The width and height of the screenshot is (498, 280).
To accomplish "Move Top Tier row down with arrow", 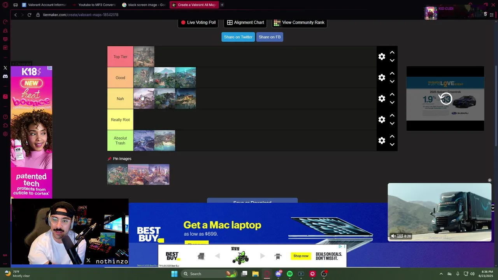I will pos(392,61).
